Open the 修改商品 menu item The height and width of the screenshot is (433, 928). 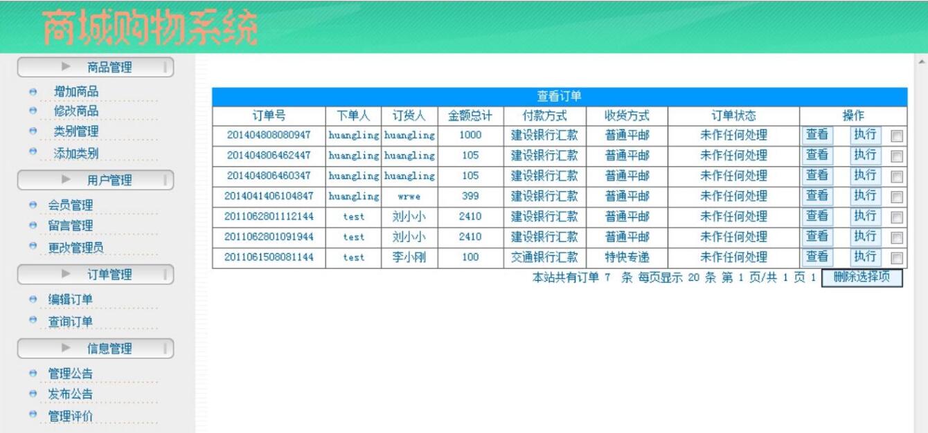pos(76,111)
